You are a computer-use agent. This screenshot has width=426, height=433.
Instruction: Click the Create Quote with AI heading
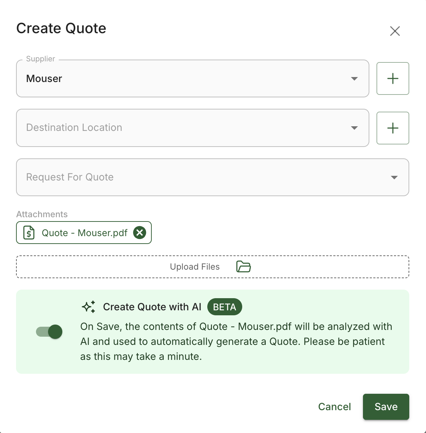(x=152, y=307)
